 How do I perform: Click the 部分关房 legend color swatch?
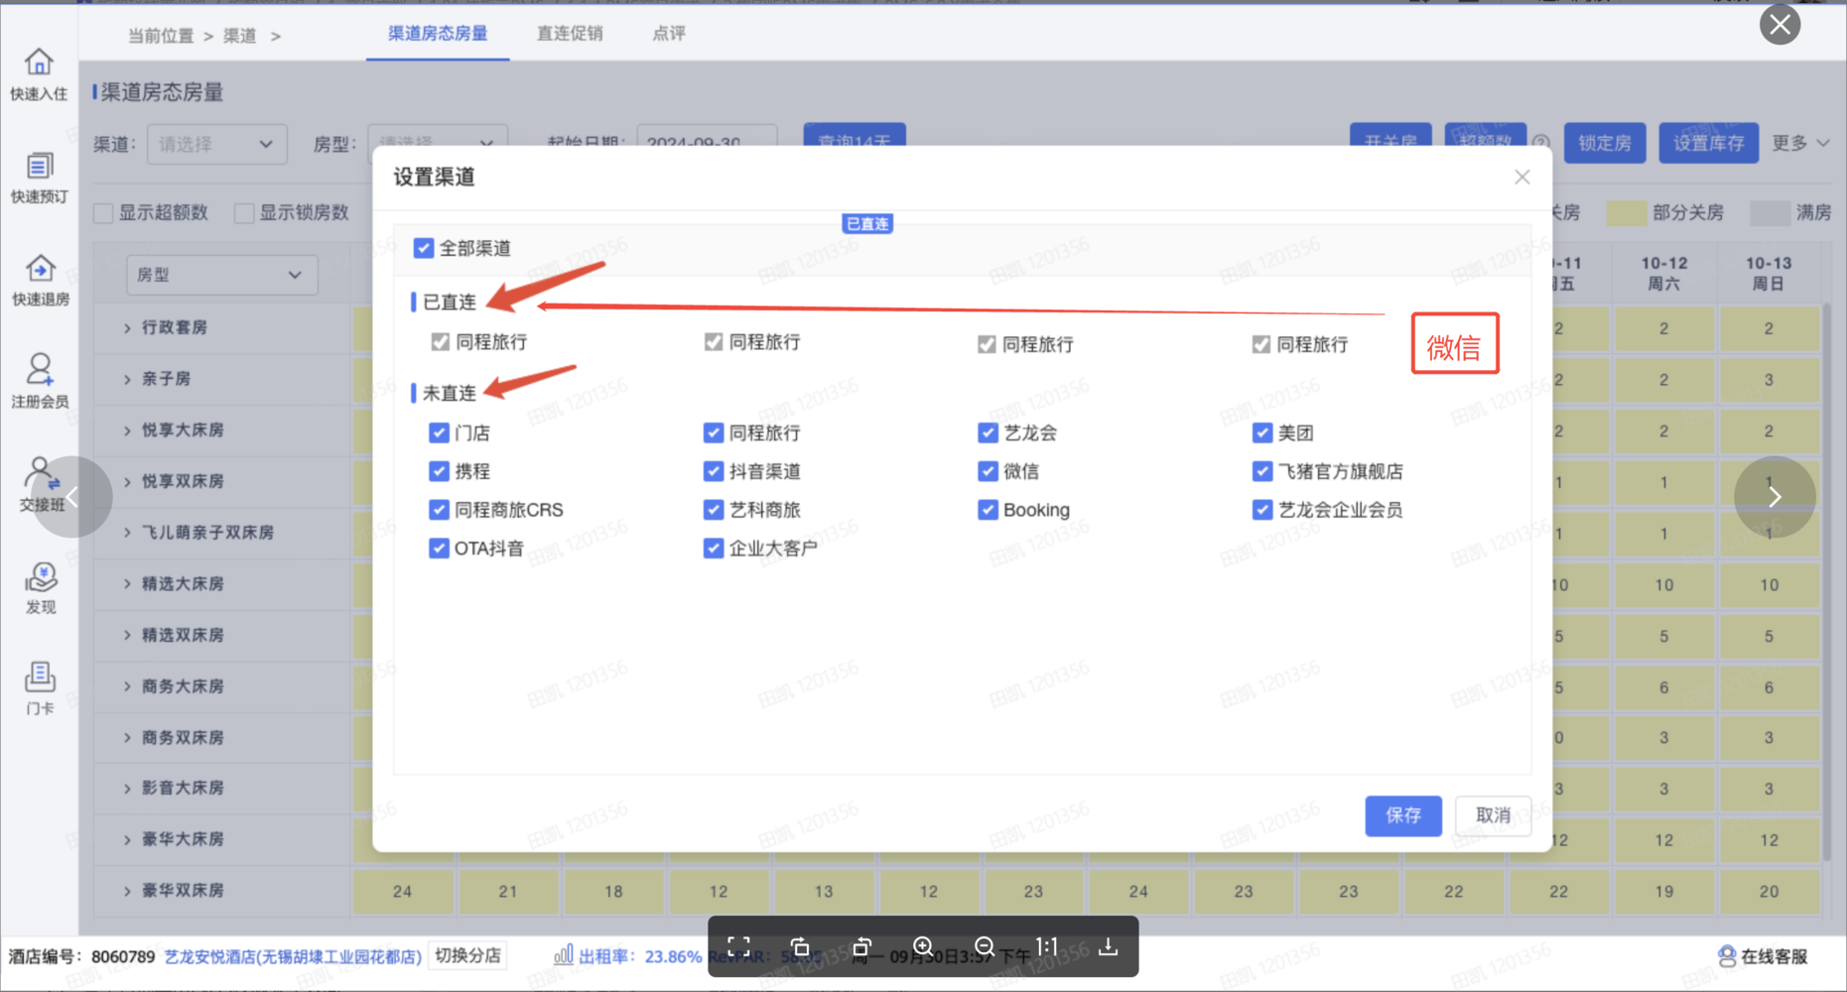pyautogui.click(x=1626, y=212)
